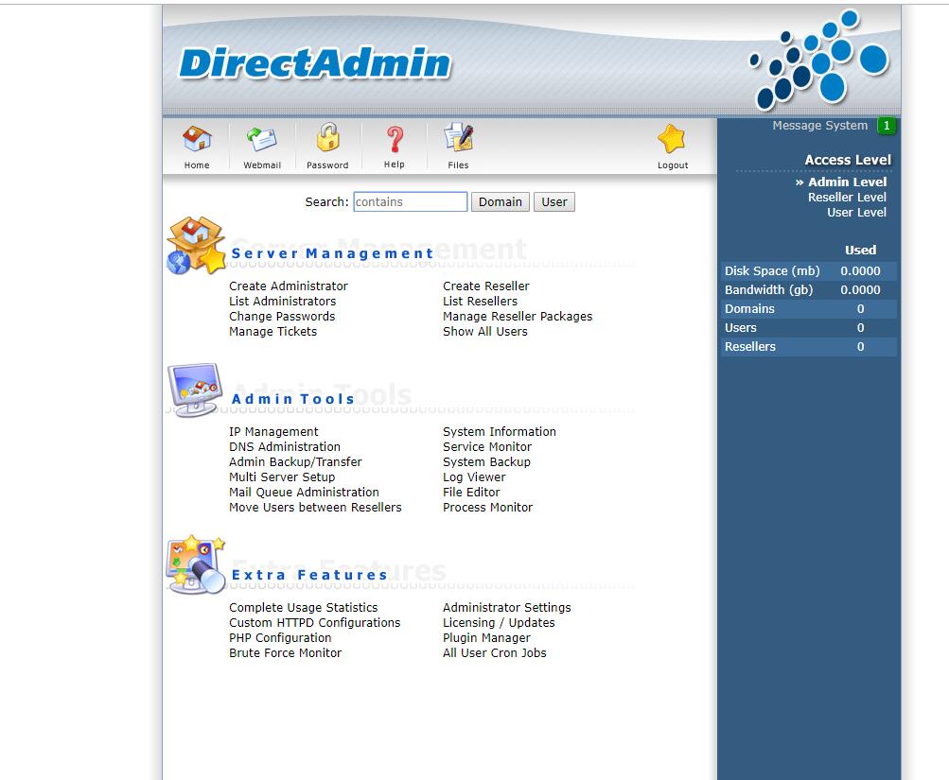Click the Server Management box icon

click(196, 246)
